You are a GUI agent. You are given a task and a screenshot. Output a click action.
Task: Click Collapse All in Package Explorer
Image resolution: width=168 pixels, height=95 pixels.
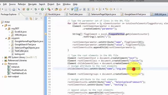27,19
